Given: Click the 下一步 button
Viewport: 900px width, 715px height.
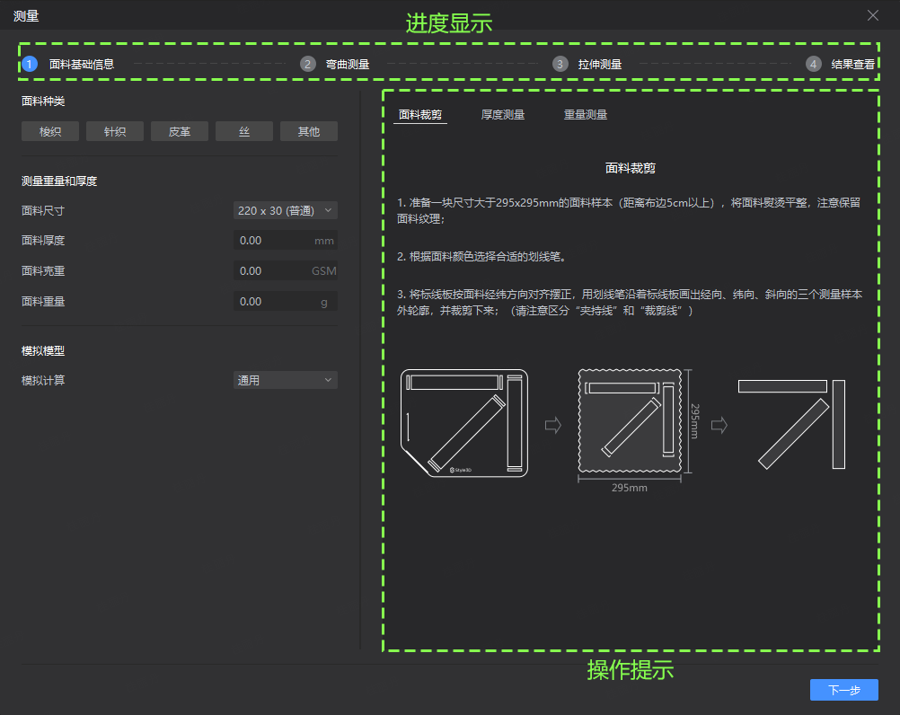Looking at the screenshot, I should point(843,690).
